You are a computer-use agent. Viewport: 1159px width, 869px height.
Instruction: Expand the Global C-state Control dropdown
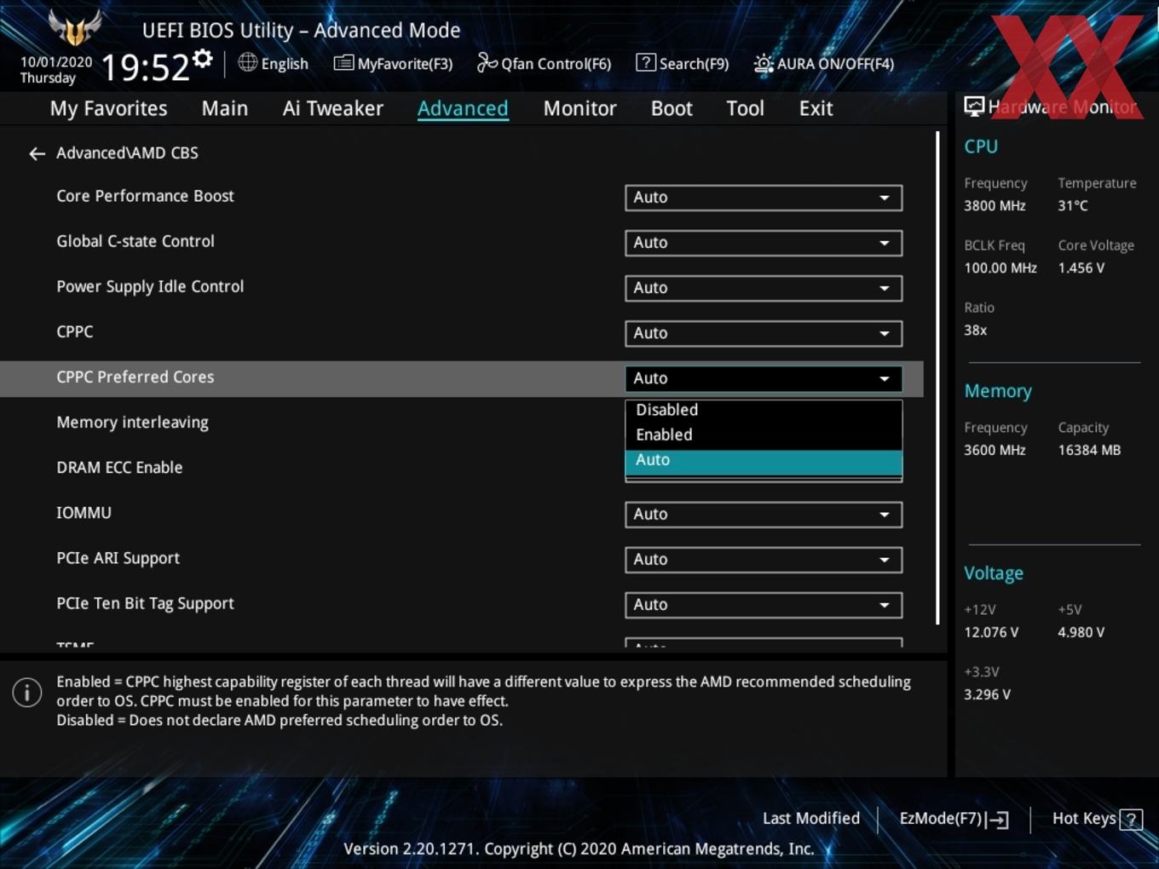click(764, 243)
